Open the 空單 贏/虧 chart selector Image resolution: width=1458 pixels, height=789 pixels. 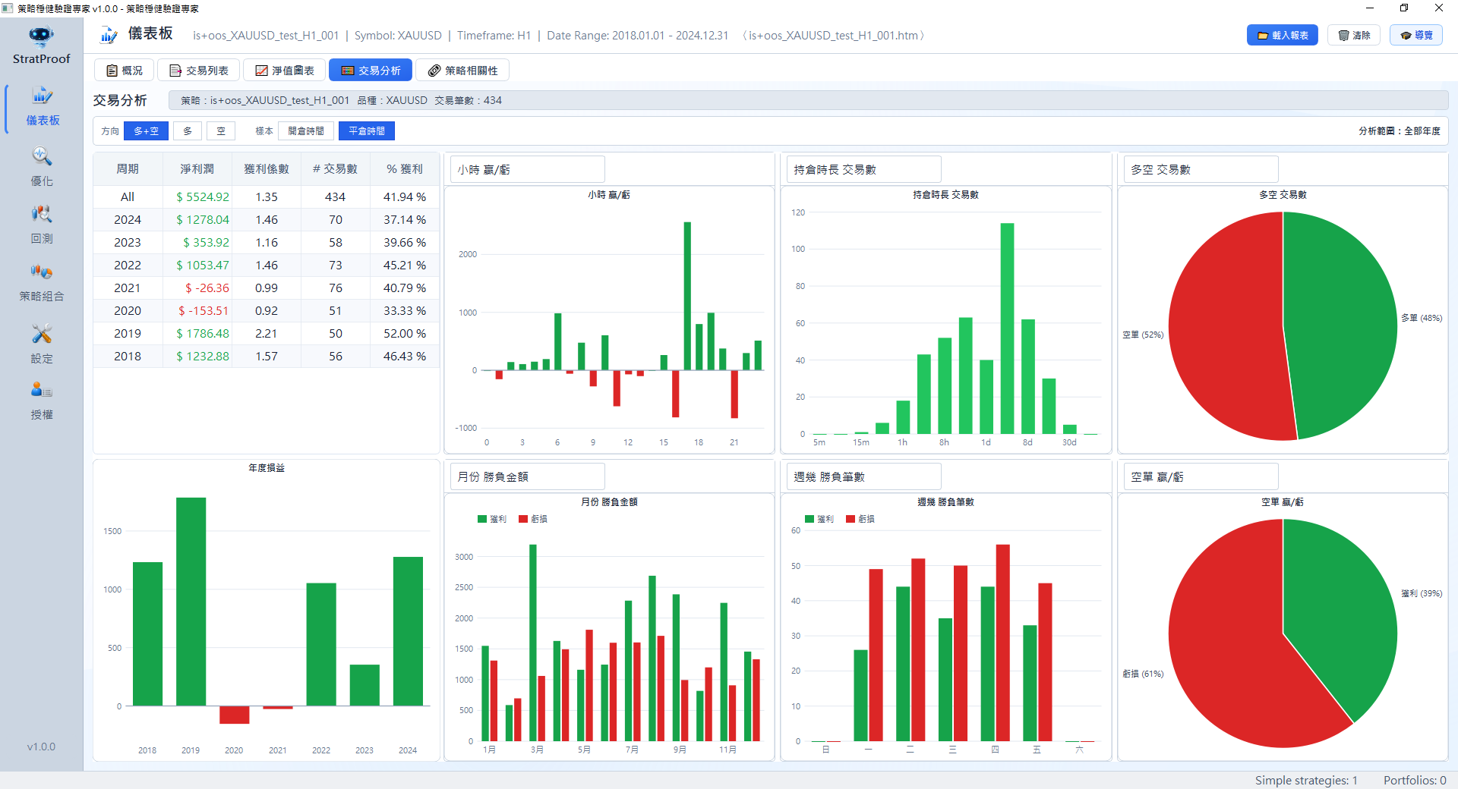click(1201, 476)
